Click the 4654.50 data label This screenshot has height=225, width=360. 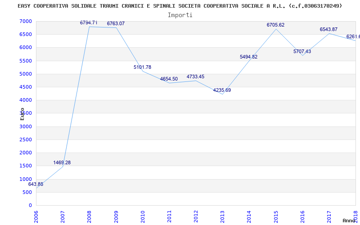tap(169, 79)
